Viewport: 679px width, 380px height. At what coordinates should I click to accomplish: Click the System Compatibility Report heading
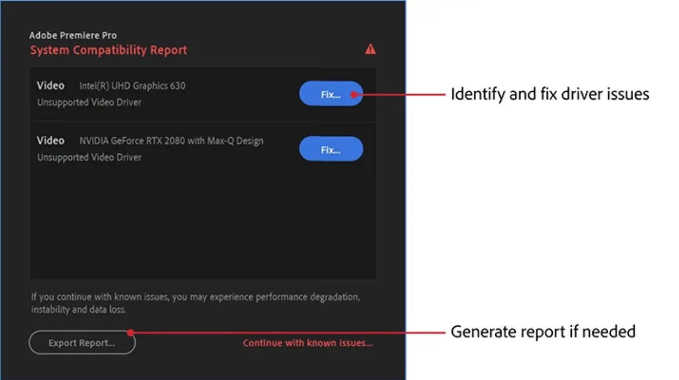click(108, 51)
